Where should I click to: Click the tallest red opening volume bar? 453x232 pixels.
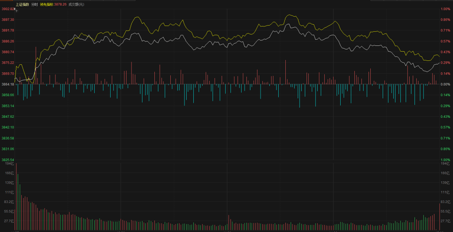click(16, 196)
